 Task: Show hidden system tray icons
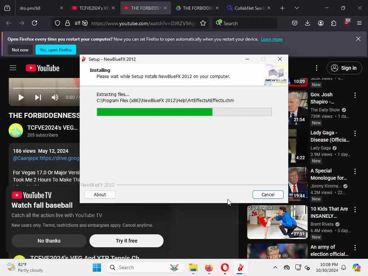[x=275, y=267]
